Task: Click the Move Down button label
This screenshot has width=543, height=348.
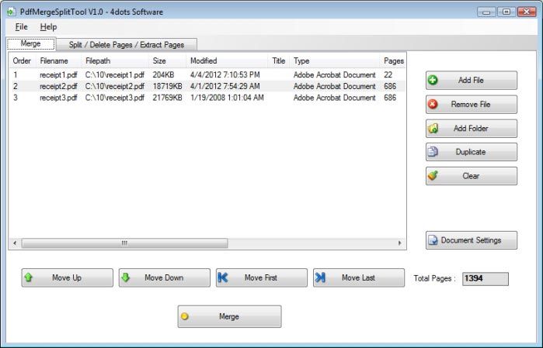Action: pos(164,277)
